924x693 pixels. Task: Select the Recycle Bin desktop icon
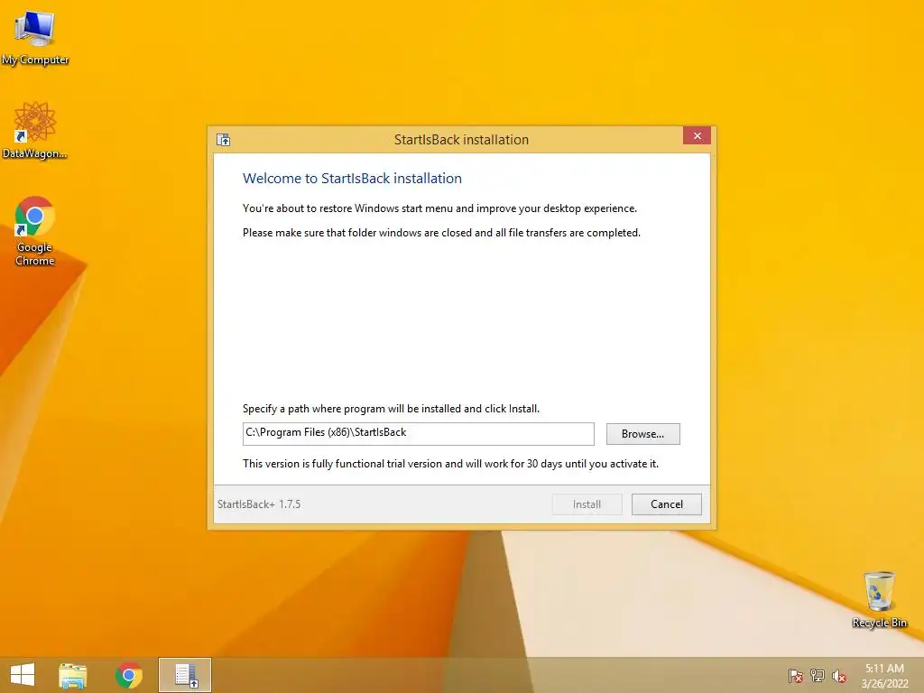coord(879,599)
